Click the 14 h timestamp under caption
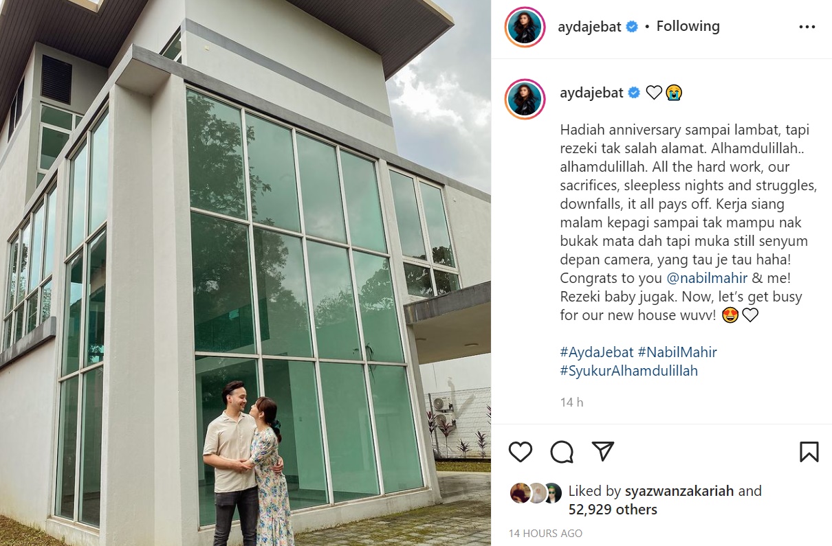832x546 pixels. [571, 402]
